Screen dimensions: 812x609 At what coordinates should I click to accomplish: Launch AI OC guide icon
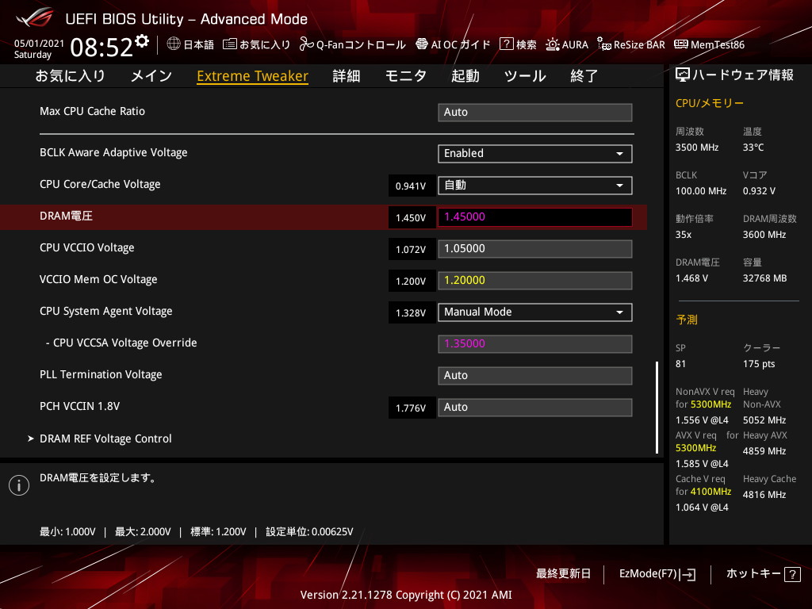click(x=422, y=44)
